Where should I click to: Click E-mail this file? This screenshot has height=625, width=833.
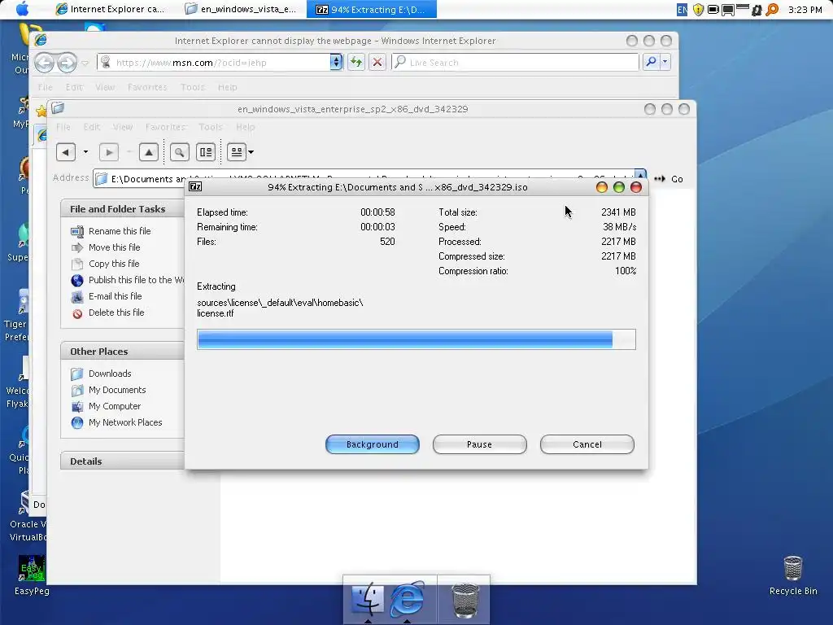pos(115,296)
